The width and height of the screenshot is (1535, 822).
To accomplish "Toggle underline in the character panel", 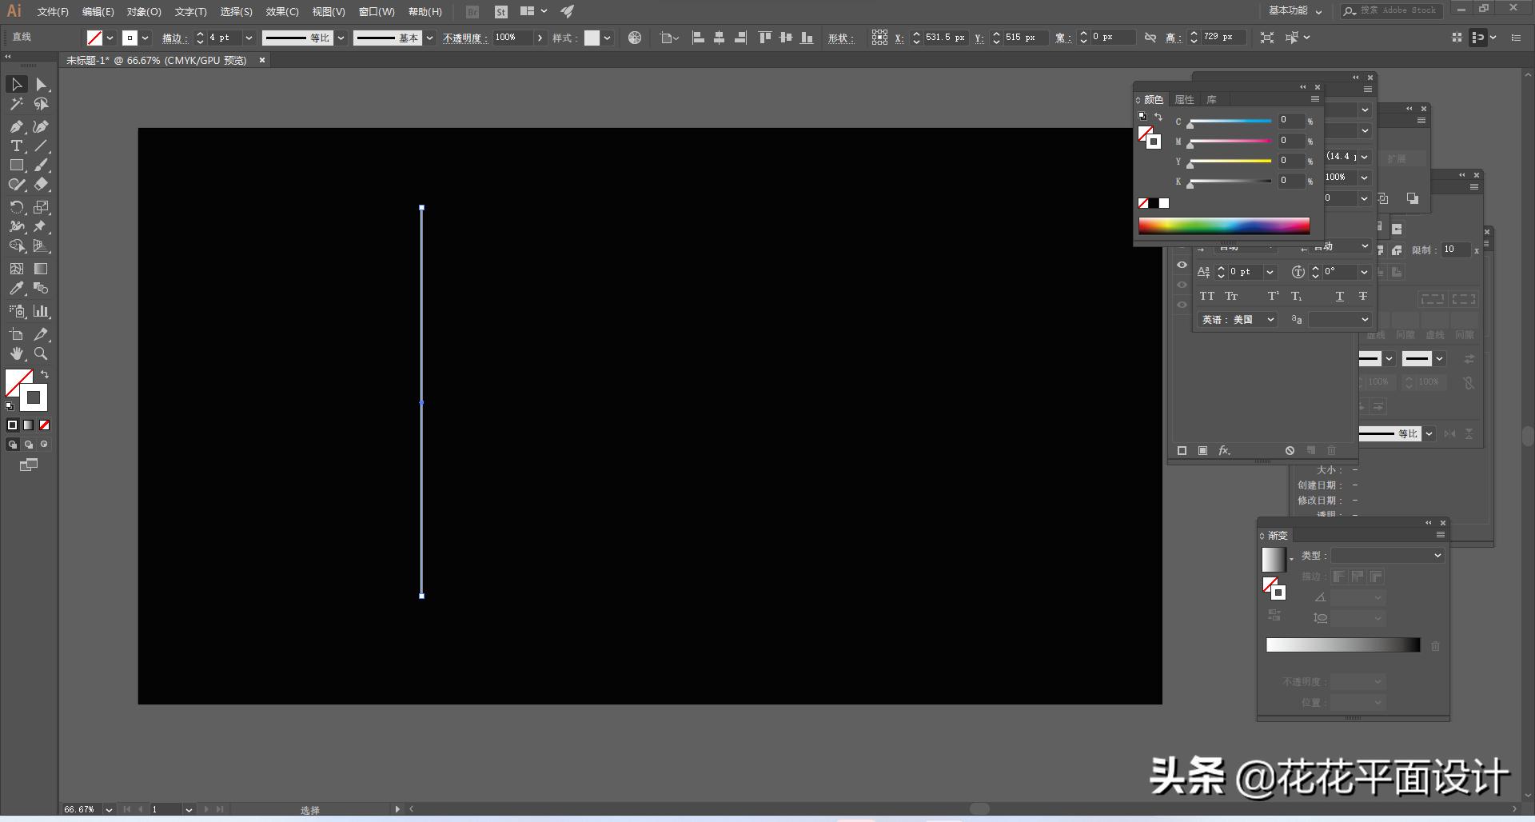I will point(1339,296).
